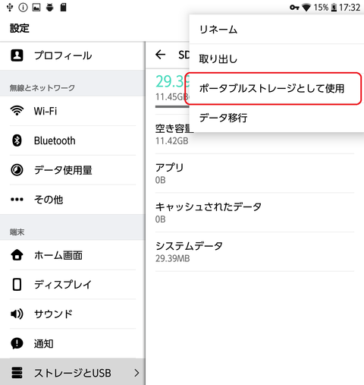This screenshot has height=385, width=364.
Task: Select 取り出し from the popup menu
Action: 277,58
